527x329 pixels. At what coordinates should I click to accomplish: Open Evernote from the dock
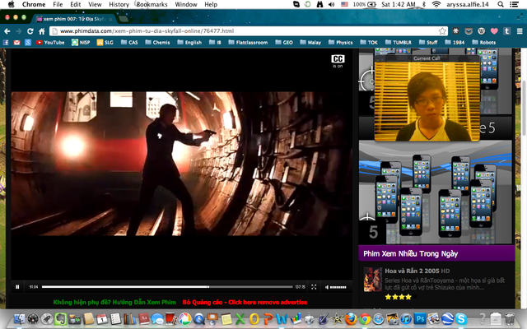point(60,318)
